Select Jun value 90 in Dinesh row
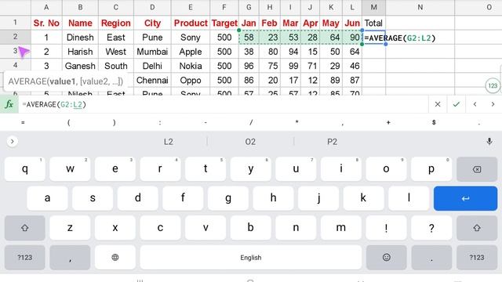502x282 pixels. pos(352,38)
